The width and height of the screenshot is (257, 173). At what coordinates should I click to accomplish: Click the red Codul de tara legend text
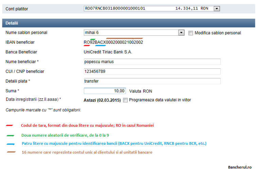[87, 125]
